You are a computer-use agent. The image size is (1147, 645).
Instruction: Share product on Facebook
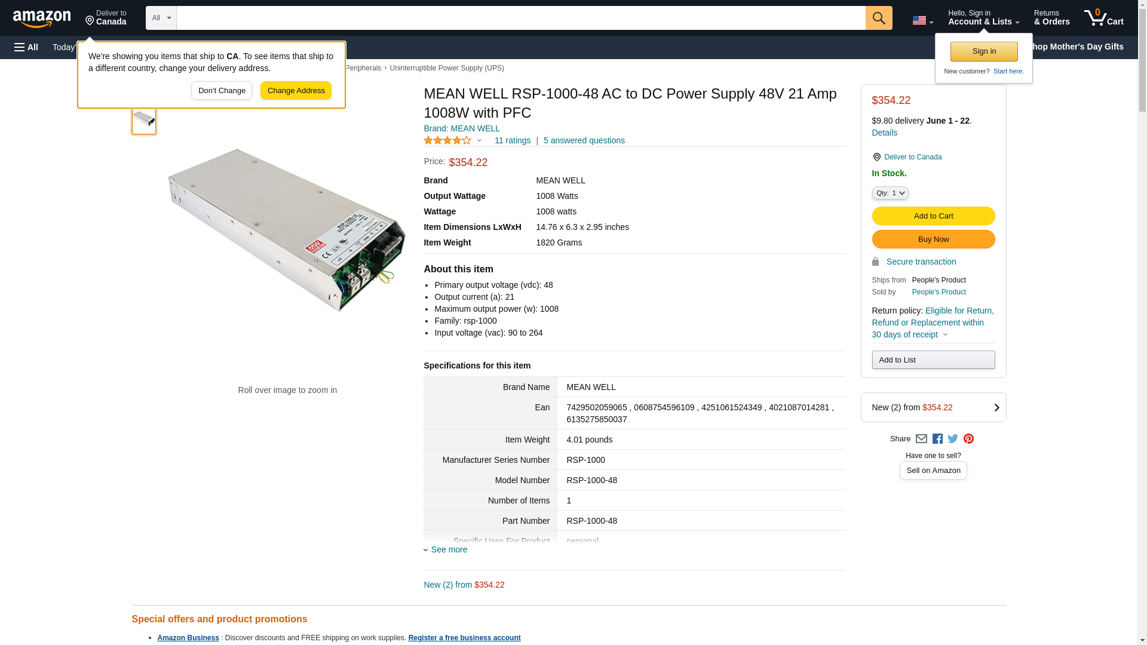(937, 439)
